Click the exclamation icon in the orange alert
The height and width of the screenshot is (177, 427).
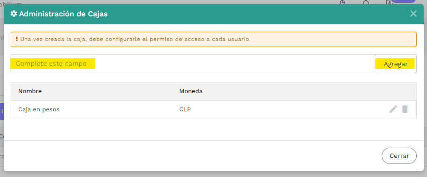point(17,39)
